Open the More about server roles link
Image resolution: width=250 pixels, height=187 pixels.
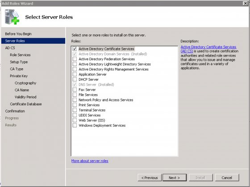click(x=90, y=161)
